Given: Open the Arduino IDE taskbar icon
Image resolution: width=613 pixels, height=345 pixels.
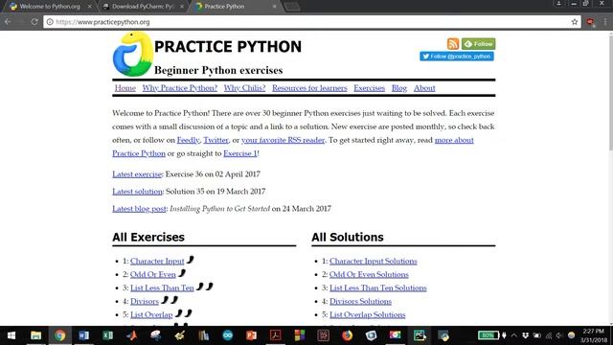Looking at the screenshot, I should click(228, 335).
